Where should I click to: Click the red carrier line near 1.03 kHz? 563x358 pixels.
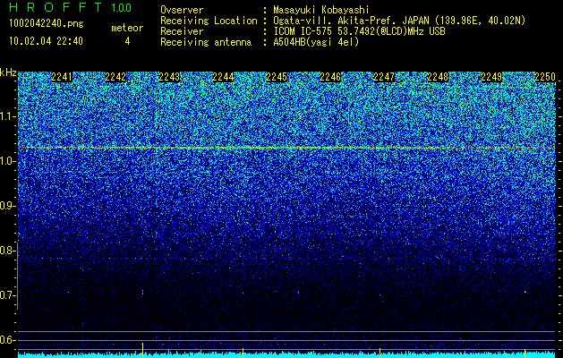287,148
